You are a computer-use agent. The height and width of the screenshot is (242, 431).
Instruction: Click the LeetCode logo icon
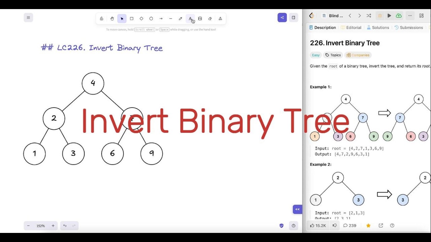coord(311,15)
